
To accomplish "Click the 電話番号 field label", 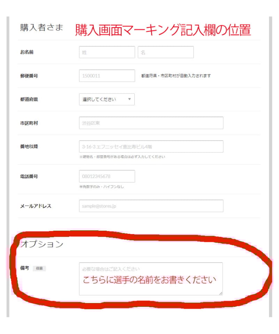I will (29, 176).
